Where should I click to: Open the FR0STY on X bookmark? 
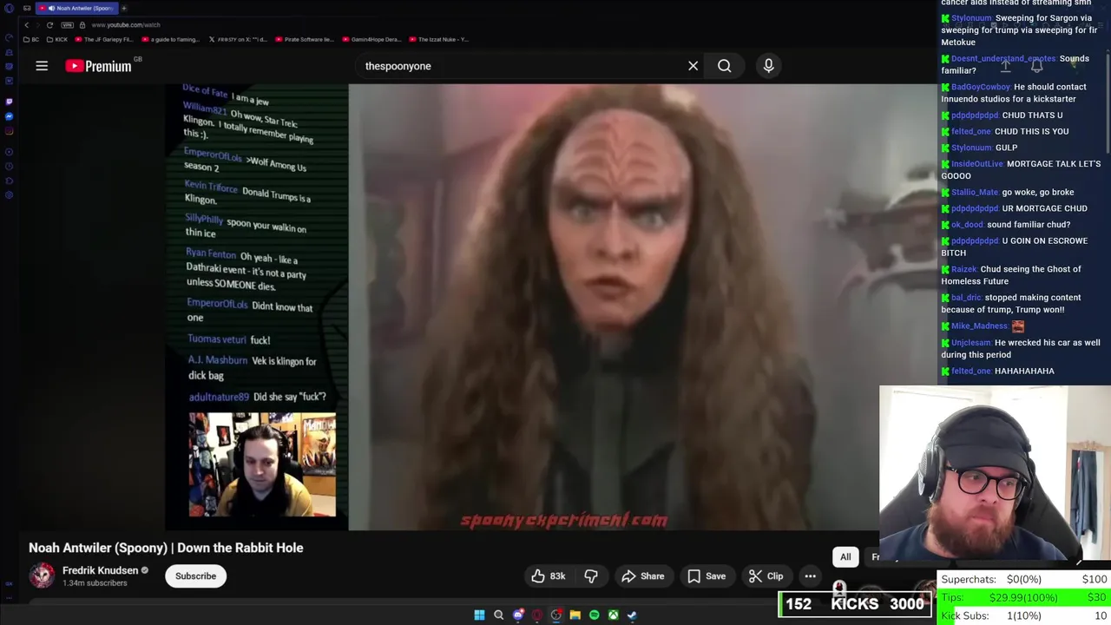click(238, 39)
